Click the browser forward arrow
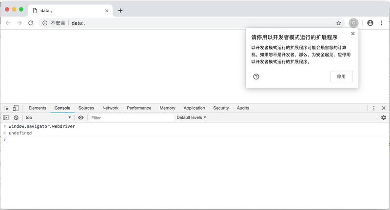The image size is (390, 210). [19, 23]
